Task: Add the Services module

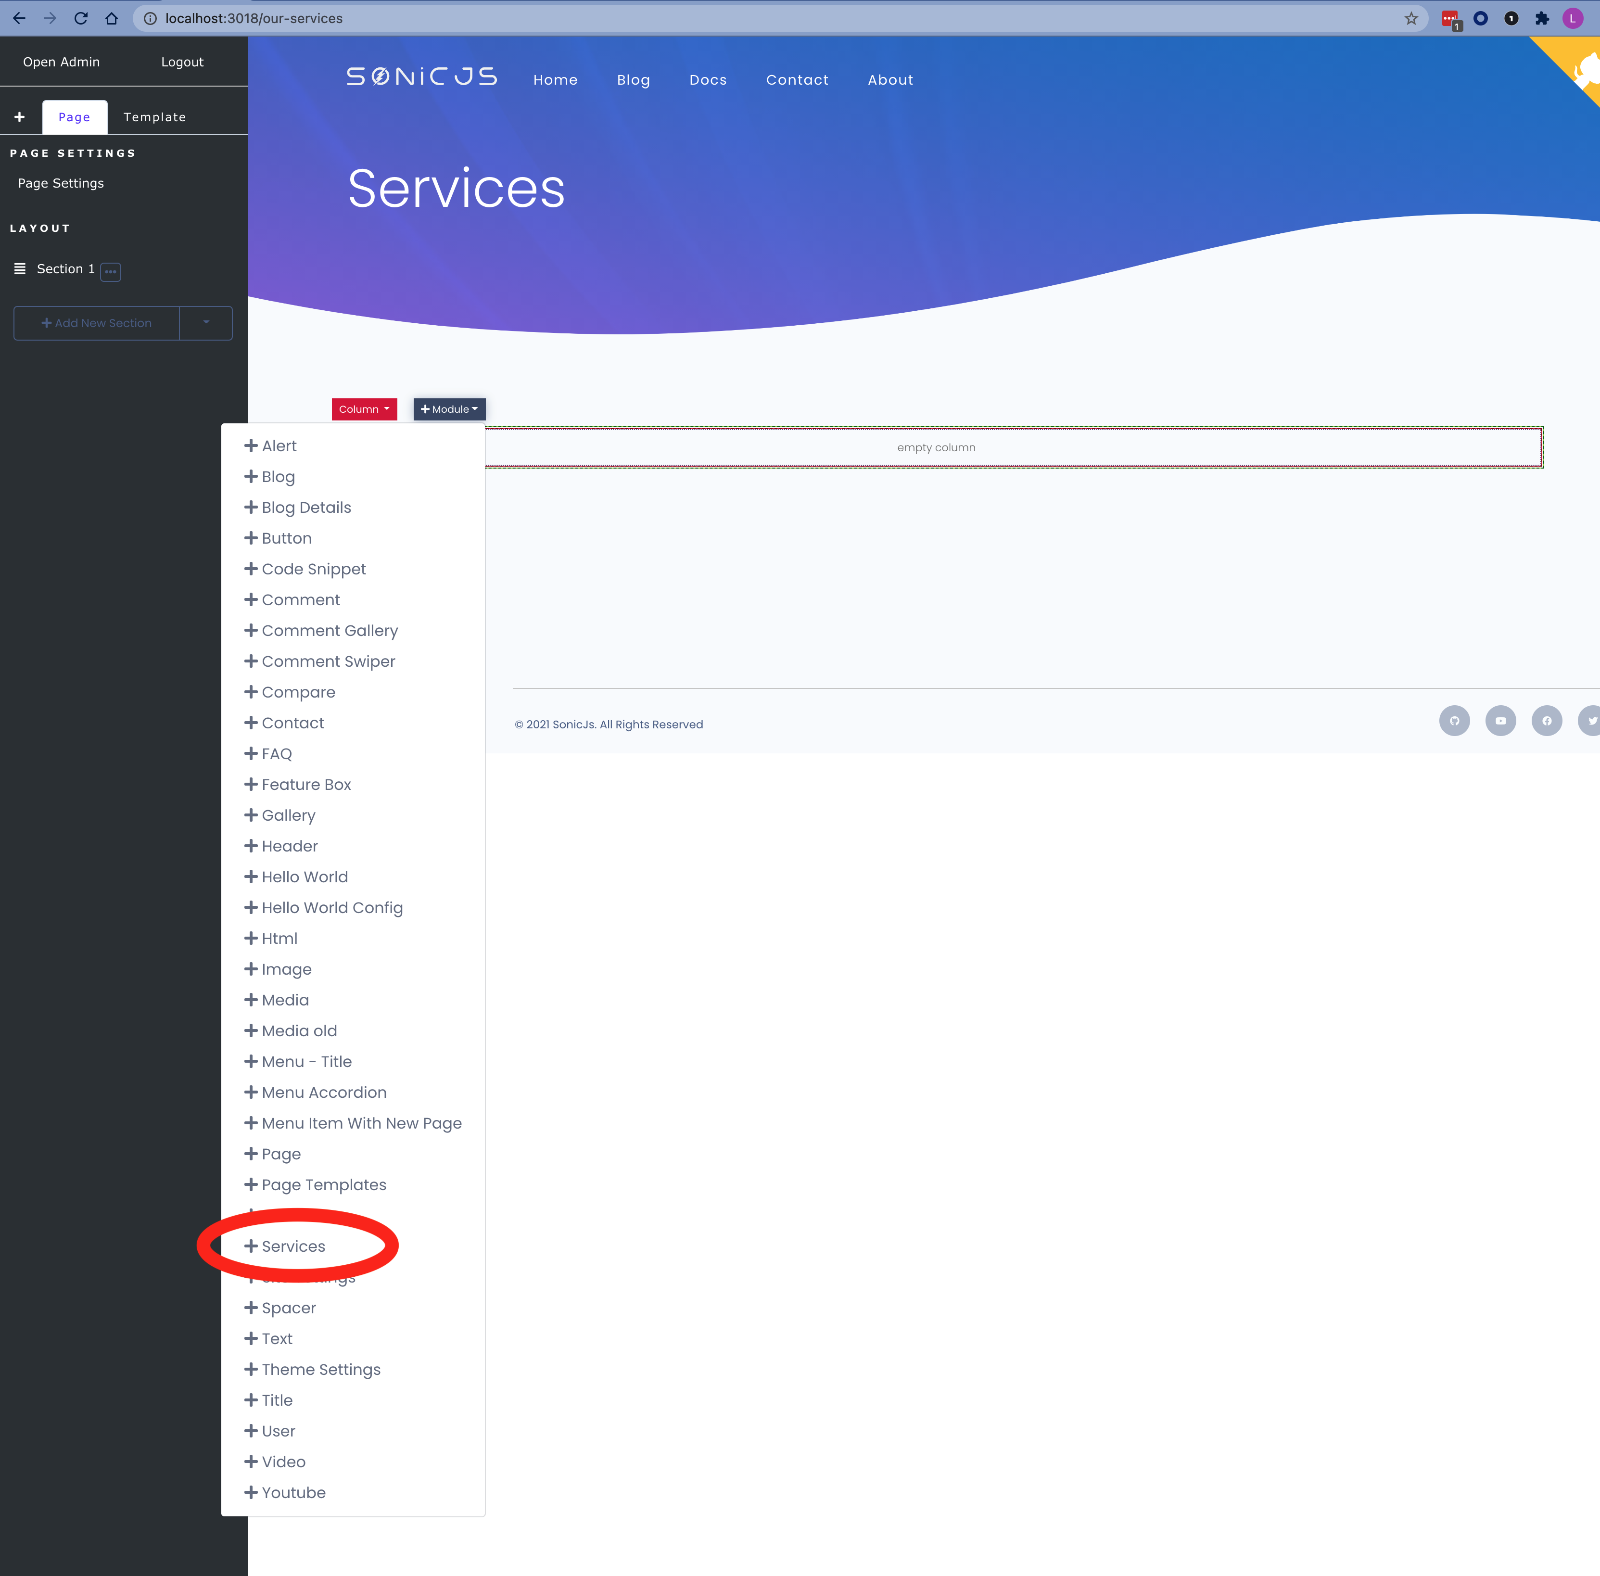Action: 285,1246
